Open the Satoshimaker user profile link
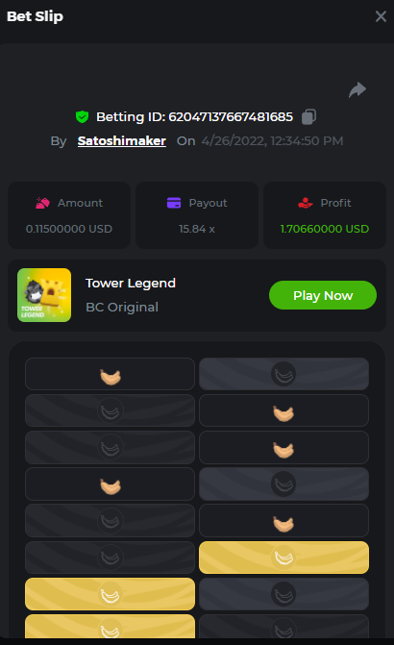Image resolution: width=394 pixels, height=645 pixels. 122,140
